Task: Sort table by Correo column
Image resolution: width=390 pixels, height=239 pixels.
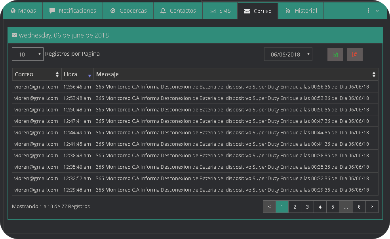Action: (x=36, y=74)
